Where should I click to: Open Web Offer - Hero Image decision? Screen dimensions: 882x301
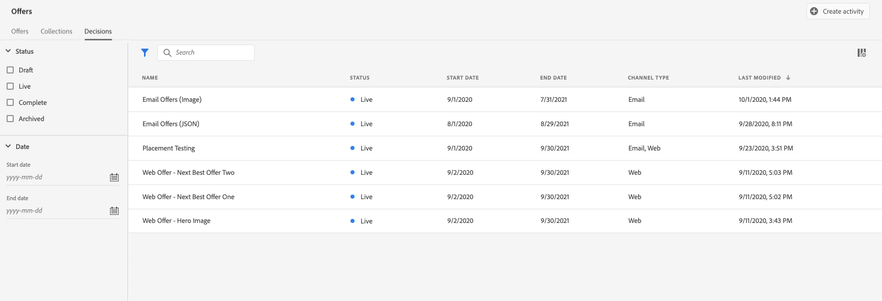pos(177,221)
